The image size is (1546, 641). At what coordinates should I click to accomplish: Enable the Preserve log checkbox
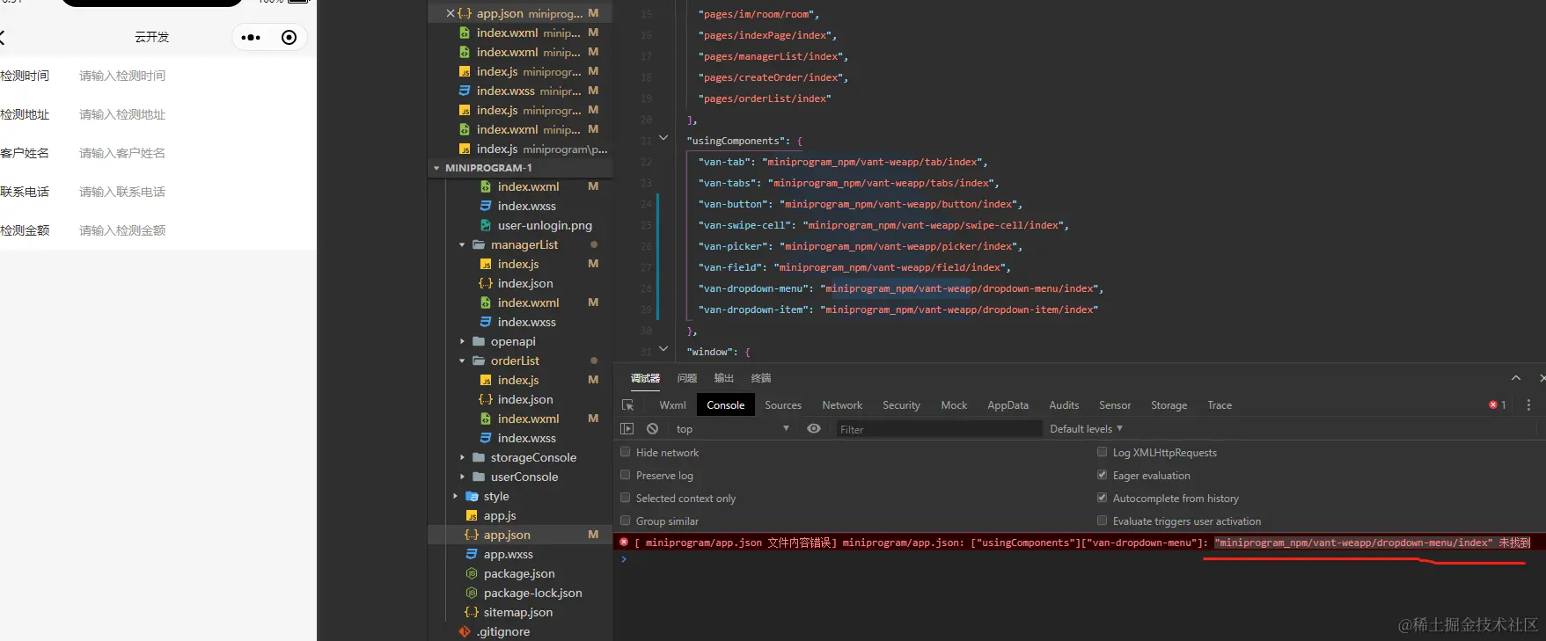626,475
